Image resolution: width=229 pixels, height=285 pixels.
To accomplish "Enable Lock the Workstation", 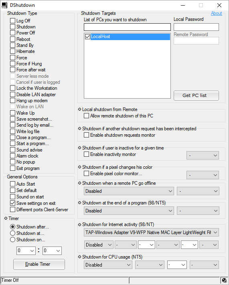I will tap(12, 88).
